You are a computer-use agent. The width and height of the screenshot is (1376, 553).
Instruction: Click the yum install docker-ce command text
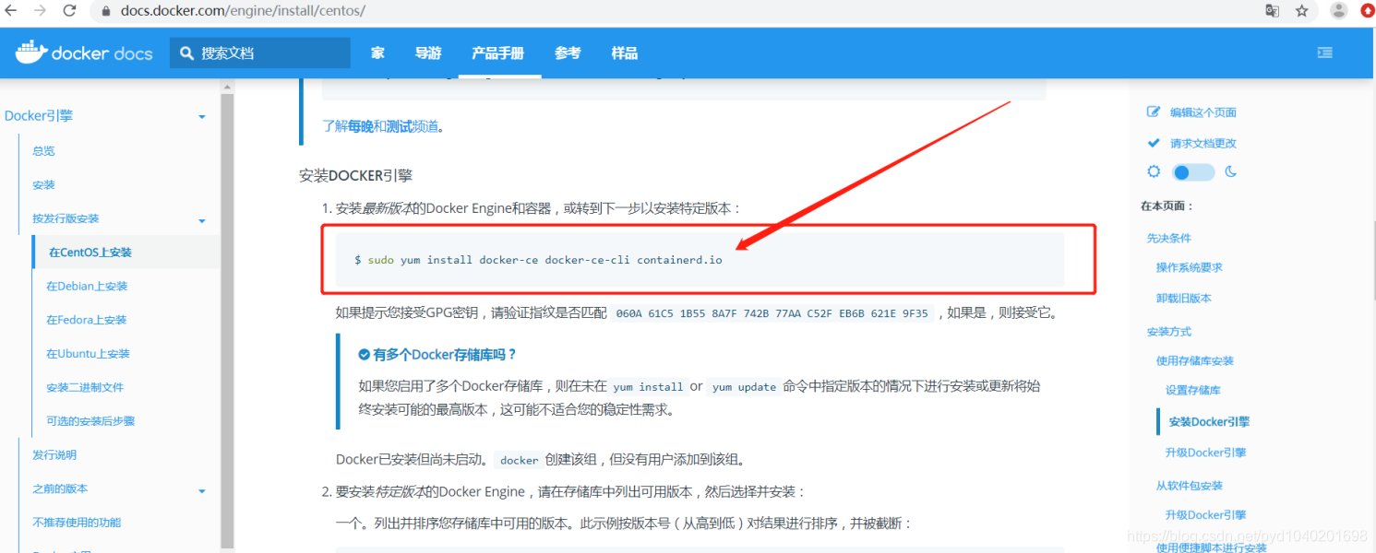tap(538, 260)
